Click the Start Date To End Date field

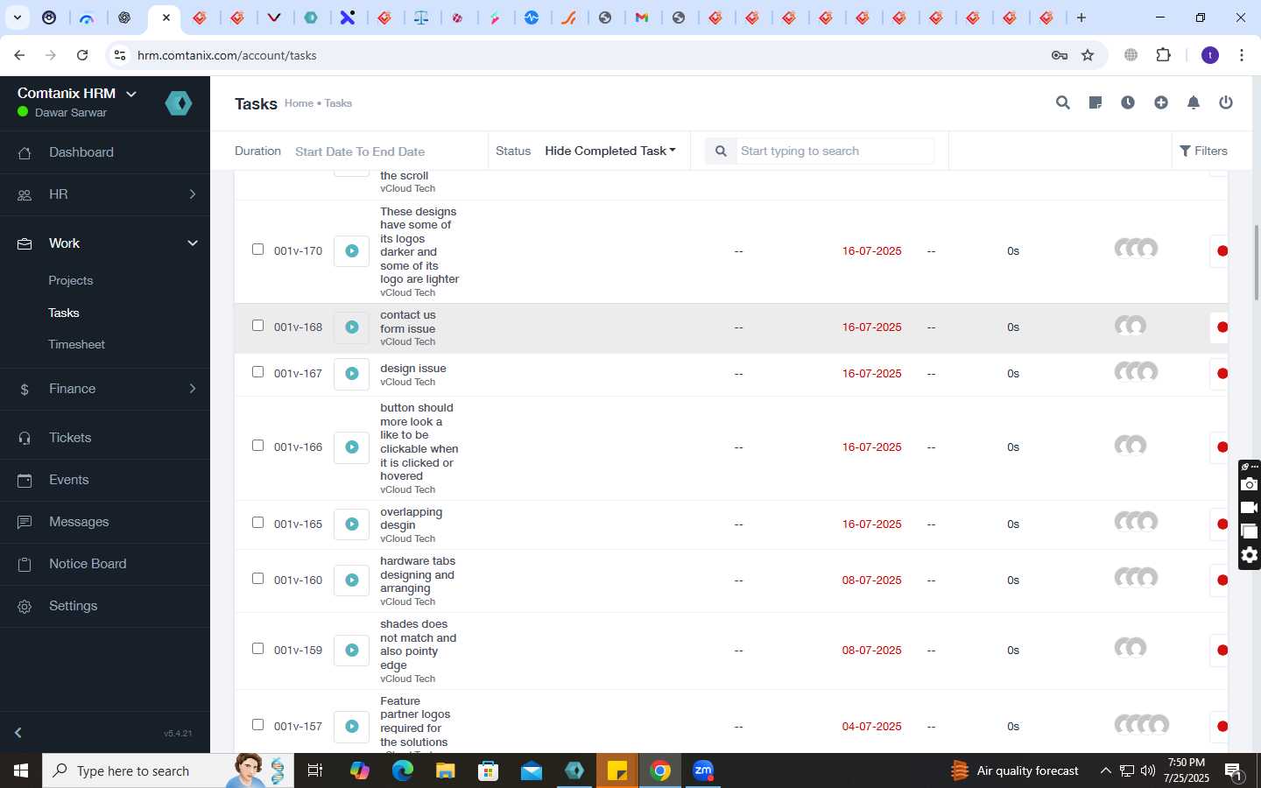pos(385,151)
